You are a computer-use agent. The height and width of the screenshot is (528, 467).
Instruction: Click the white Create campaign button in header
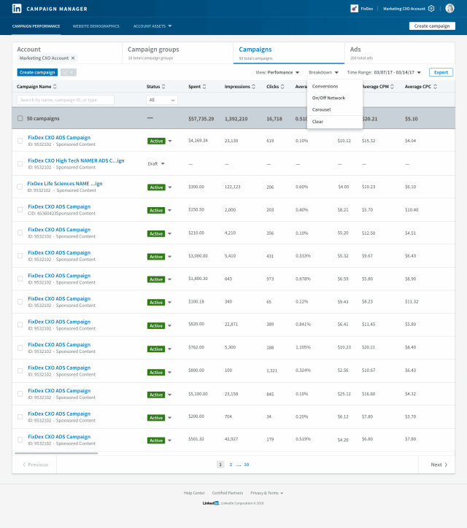click(x=432, y=26)
